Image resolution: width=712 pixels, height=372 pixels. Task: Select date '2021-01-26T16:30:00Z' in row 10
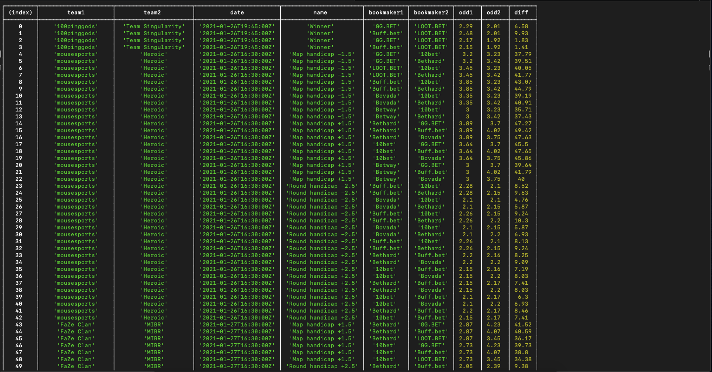point(237,96)
